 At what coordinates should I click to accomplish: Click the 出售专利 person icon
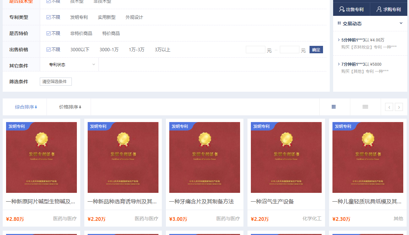pyautogui.click(x=342, y=9)
